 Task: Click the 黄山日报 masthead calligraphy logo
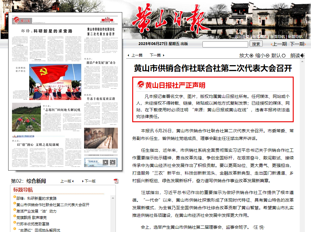pos(171,19)
